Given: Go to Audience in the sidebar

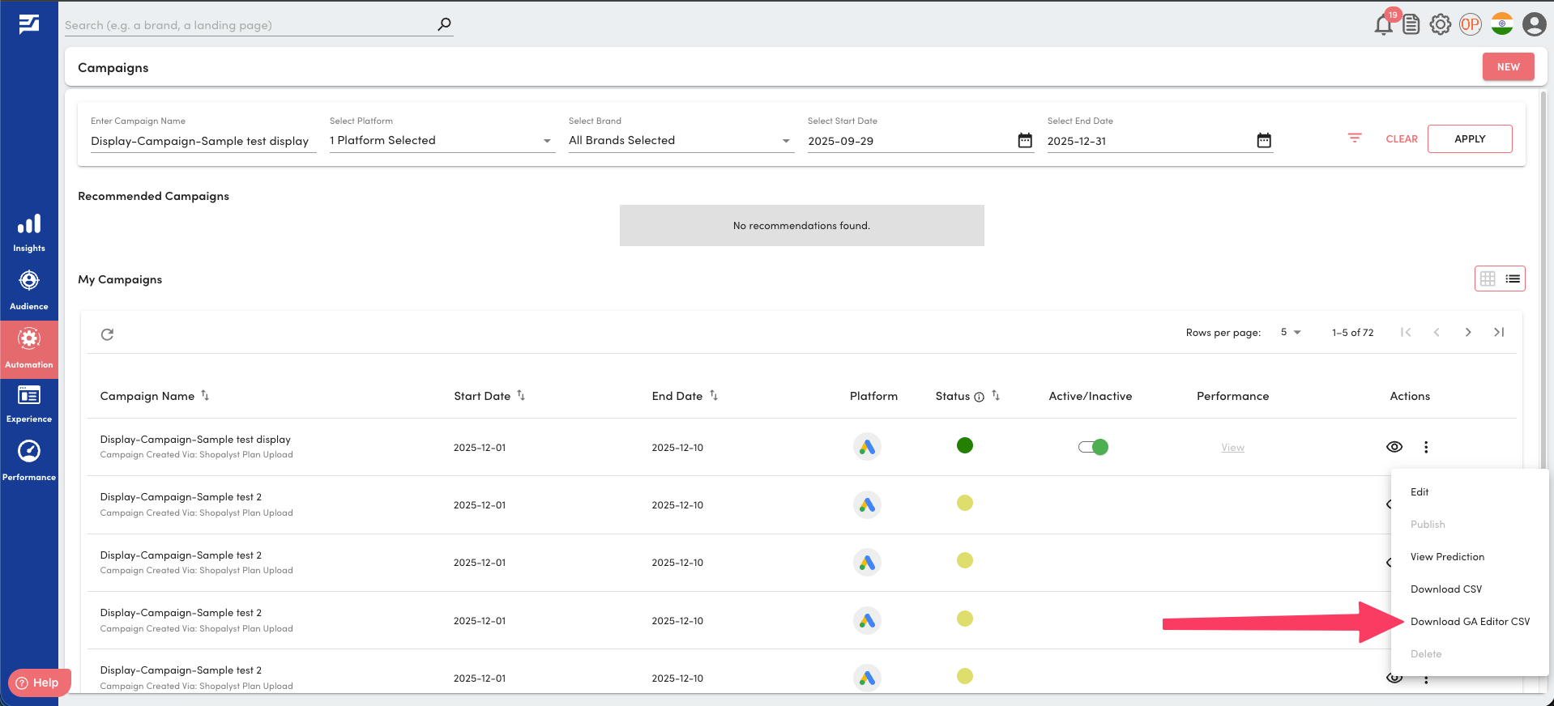Looking at the screenshot, I should (29, 291).
